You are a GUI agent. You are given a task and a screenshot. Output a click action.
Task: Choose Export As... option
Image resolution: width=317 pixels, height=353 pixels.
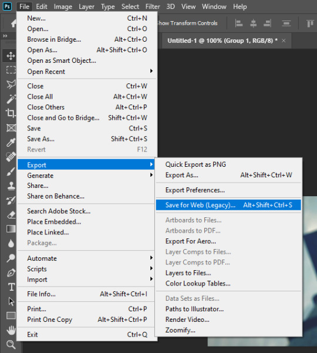tap(228, 175)
